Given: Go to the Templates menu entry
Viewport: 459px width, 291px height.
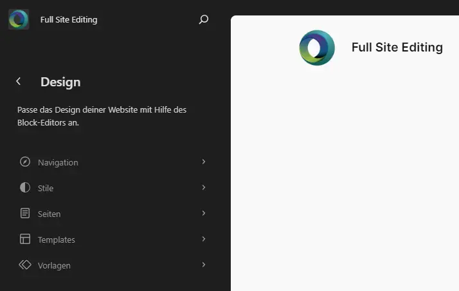Looking at the screenshot, I should pos(57,239).
